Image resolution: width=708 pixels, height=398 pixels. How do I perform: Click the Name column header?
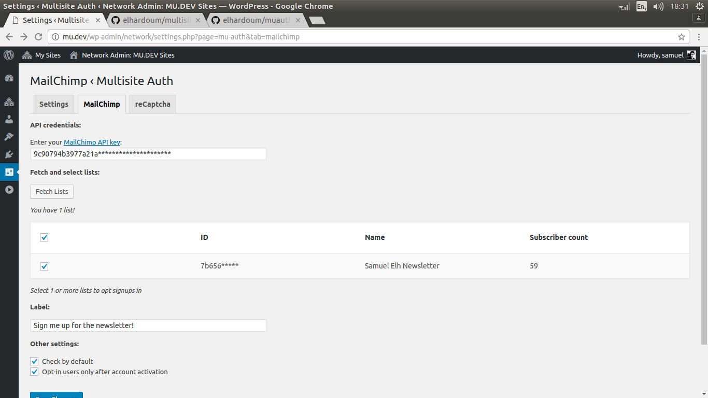click(x=375, y=237)
